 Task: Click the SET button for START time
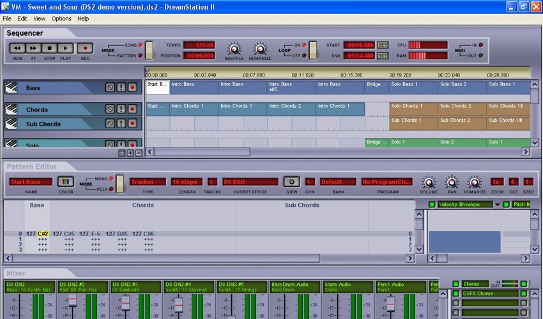click(x=382, y=45)
